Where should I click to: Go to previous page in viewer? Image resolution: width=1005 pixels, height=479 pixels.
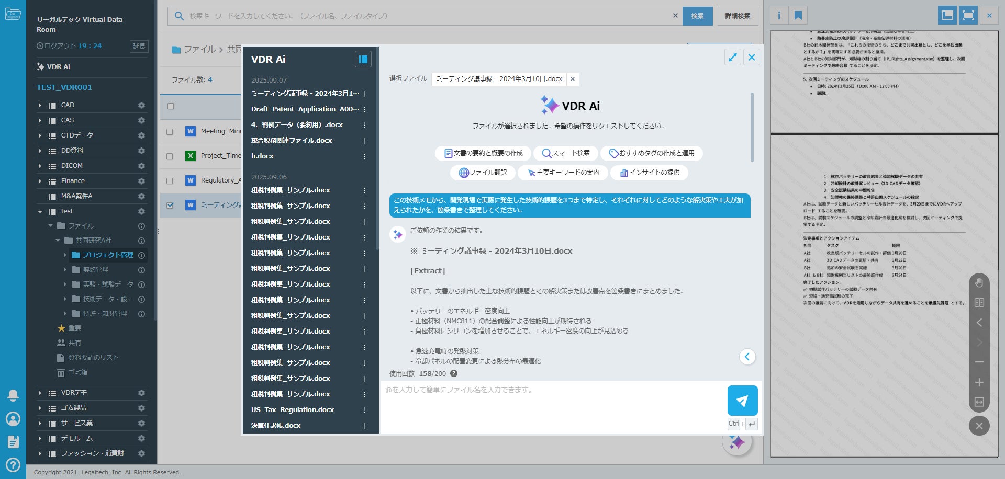pos(979,323)
